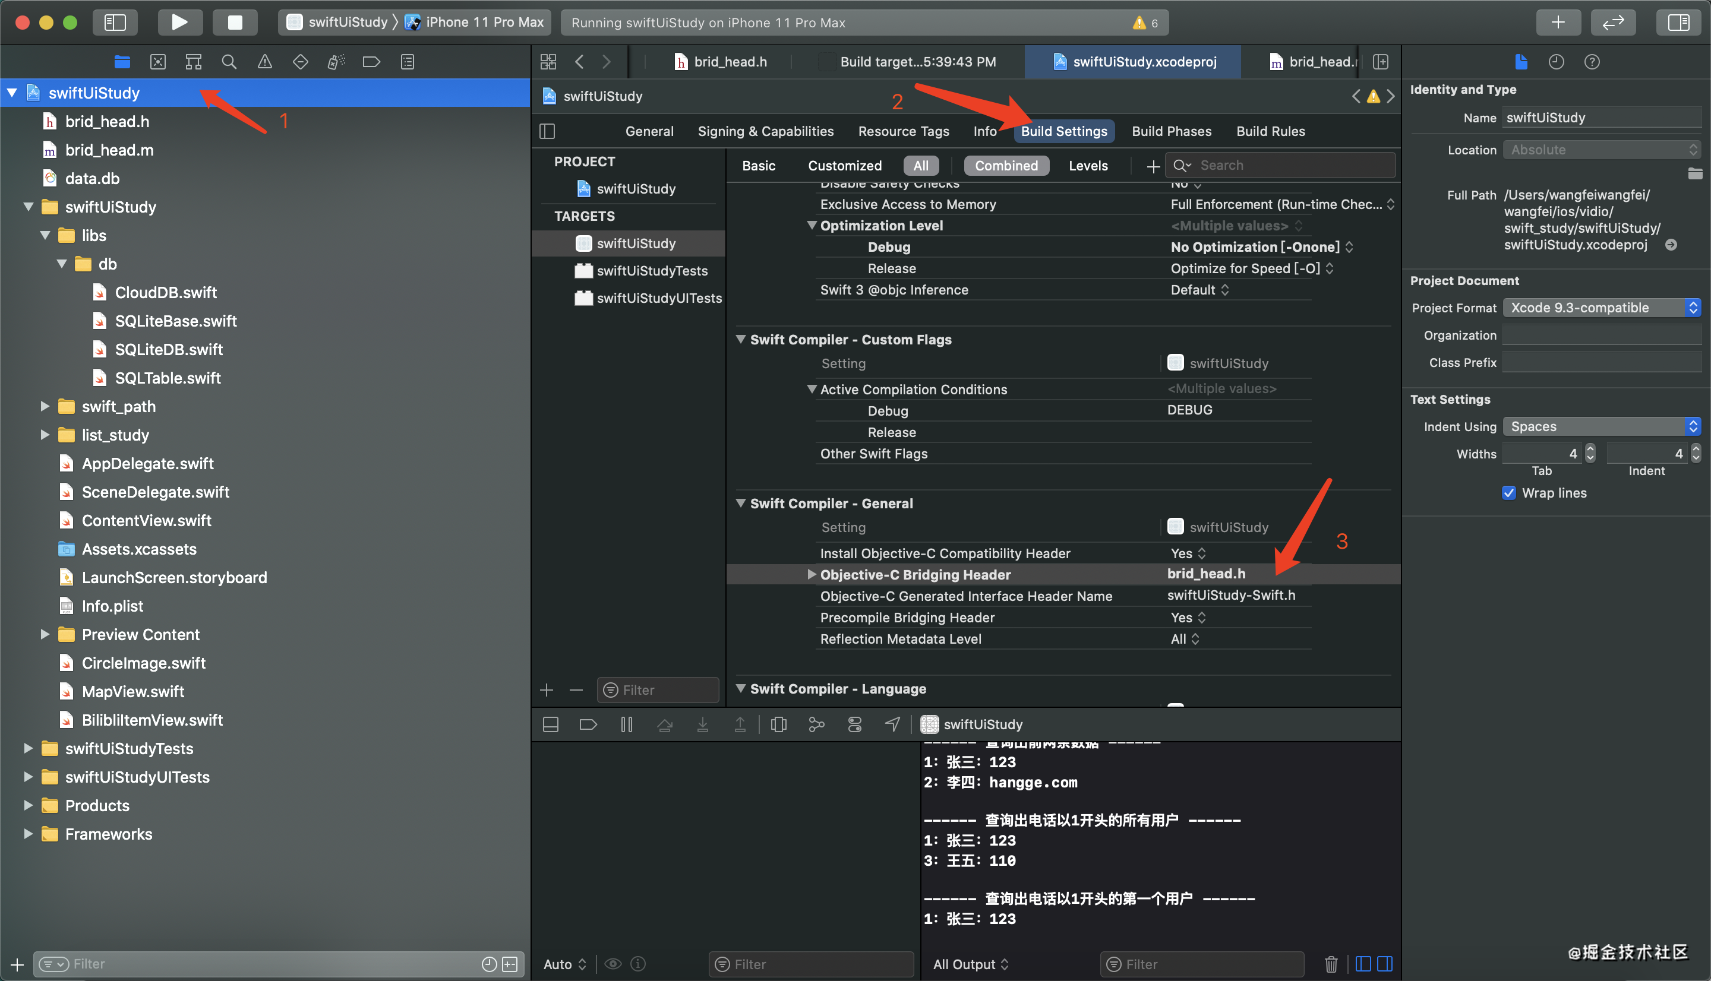Screen dimensions: 1711x981
Task: Stop the running scheme
Action: [x=235, y=22]
